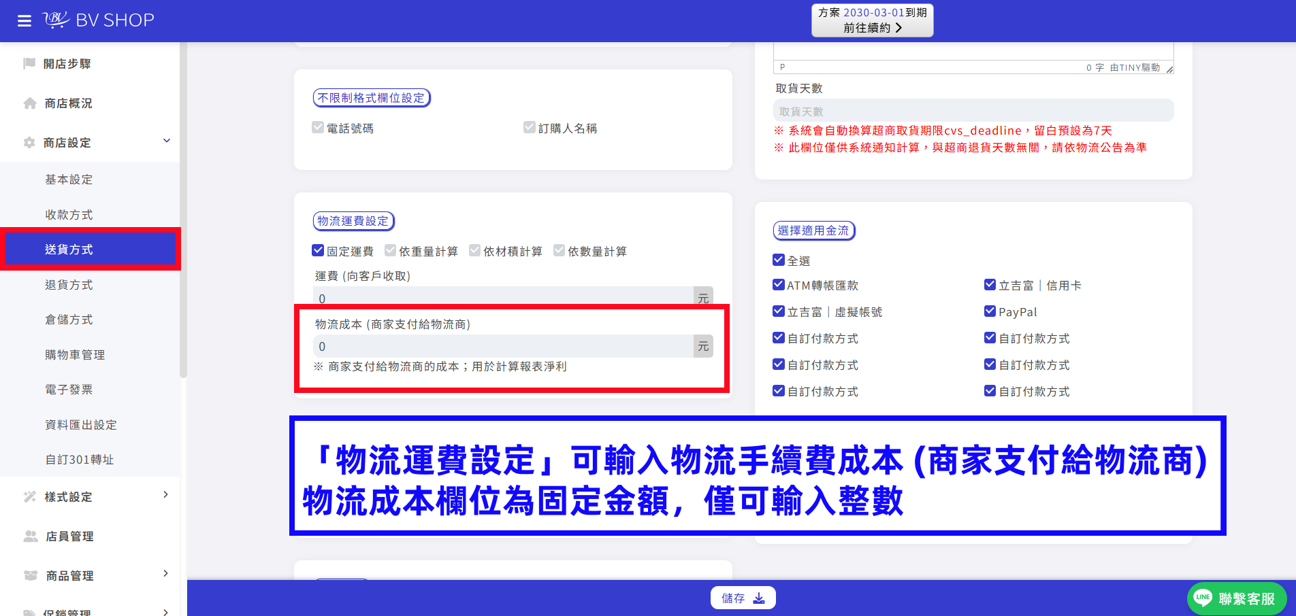Screen dimensions: 1296x616
Task: Toggle the 訂購人名稱 checkbox
Action: click(x=530, y=127)
